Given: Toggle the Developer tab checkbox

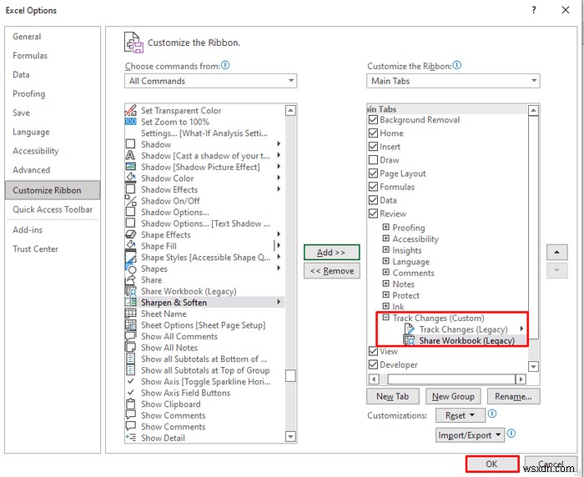Looking at the screenshot, I should click(373, 364).
